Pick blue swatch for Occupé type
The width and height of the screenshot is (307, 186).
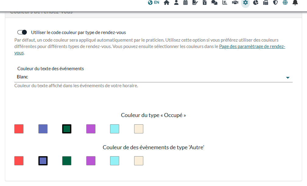click(x=43, y=129)
